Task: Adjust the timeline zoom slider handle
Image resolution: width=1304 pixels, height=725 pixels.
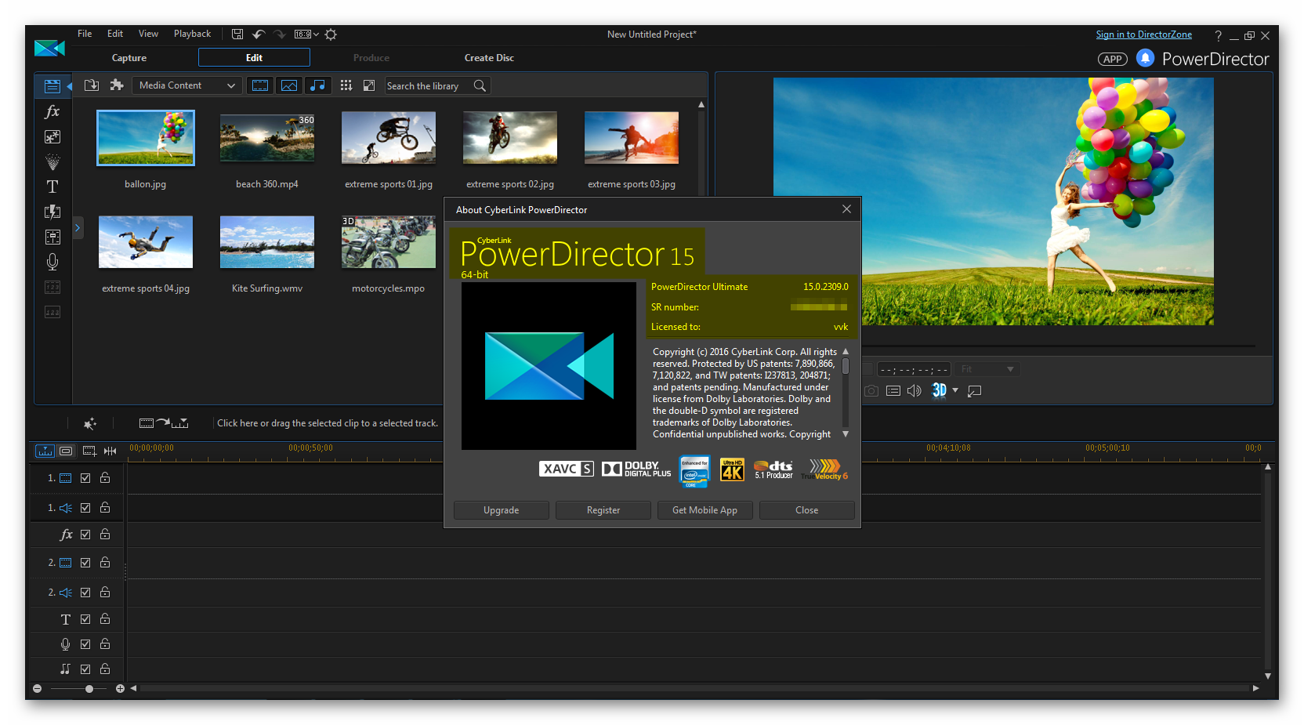Action: tap(89, 689)
